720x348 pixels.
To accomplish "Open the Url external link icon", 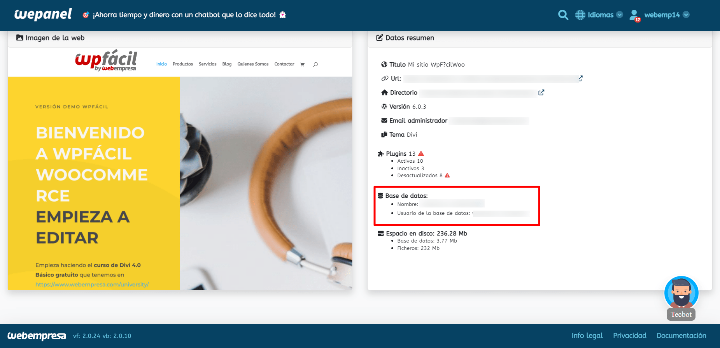I will tap(580, 78).
